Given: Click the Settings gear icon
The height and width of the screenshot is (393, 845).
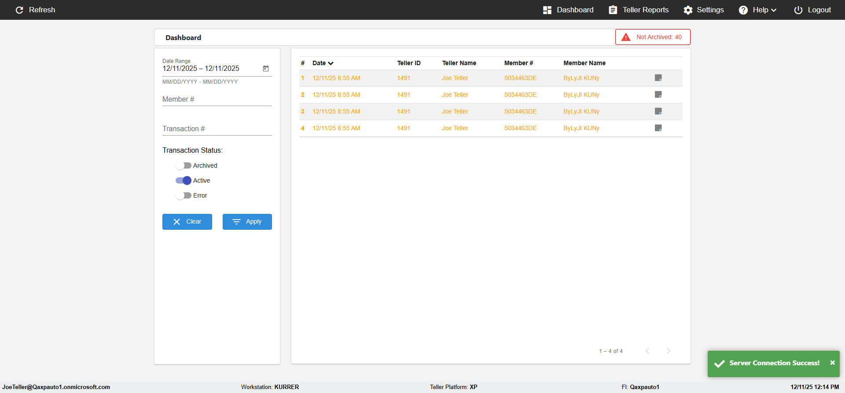Looking at the screenshot, I should 688,10.
